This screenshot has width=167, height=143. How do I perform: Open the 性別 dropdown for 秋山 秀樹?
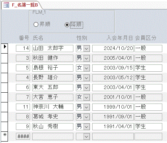pyautogui.click(x=87, y=127)
